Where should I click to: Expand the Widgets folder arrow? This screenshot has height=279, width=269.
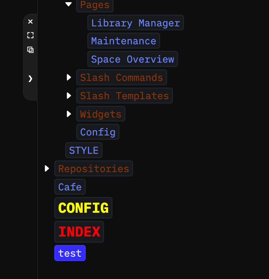(69, 114)
